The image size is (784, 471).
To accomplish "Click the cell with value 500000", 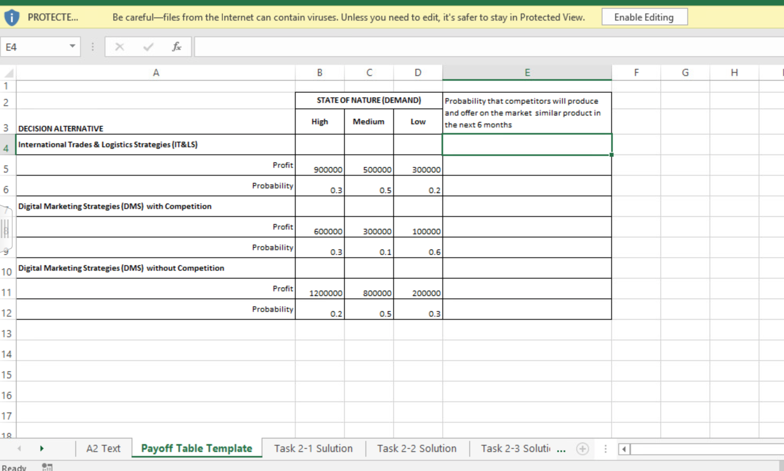I will (369, 165).
